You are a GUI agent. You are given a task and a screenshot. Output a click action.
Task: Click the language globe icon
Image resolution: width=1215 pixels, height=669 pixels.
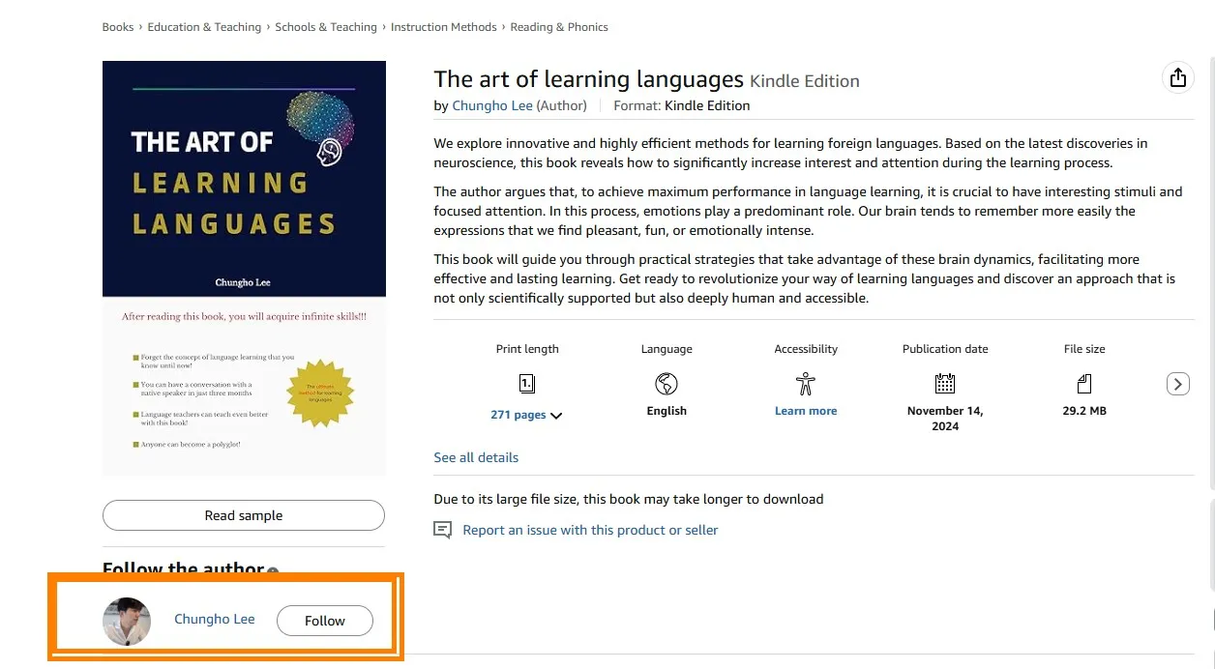(667, 384)
